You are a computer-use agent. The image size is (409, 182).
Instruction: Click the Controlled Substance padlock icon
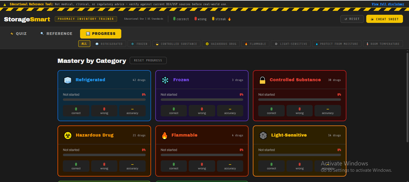(263, 80)
